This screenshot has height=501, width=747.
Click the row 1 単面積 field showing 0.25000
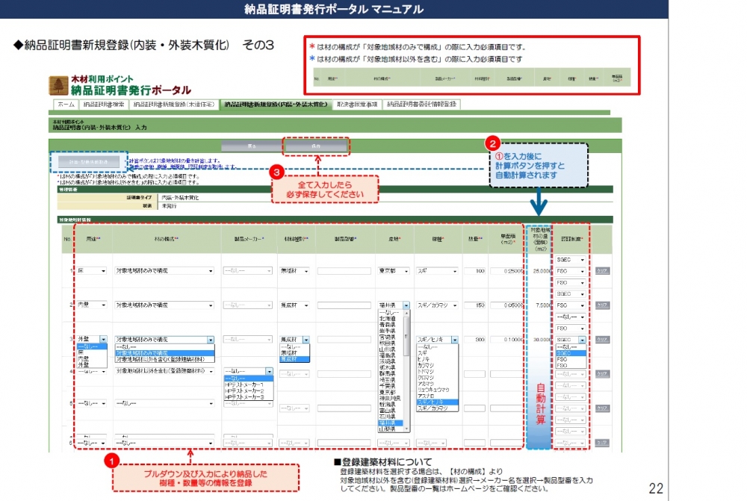click(506, 271)
